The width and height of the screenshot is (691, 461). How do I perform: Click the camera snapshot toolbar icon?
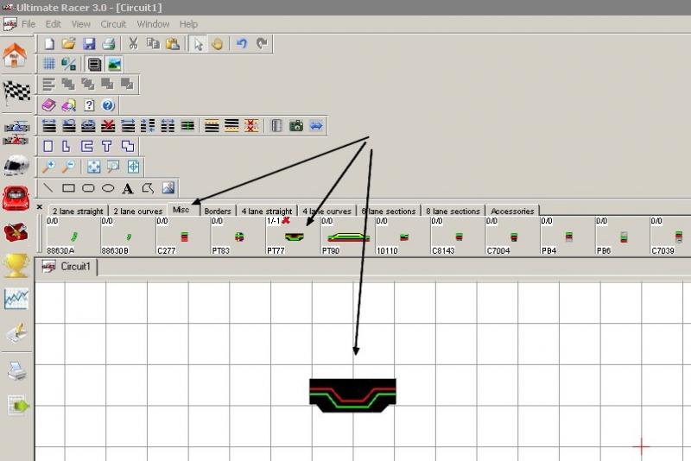[x=296, y=125]
